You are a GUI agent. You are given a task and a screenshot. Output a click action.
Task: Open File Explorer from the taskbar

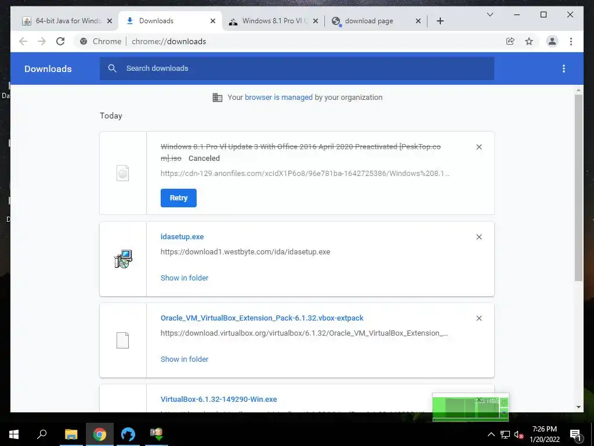click(x=71, y=434)
